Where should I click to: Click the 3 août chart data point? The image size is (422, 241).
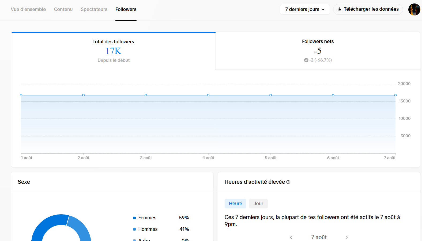coord(146,95)
